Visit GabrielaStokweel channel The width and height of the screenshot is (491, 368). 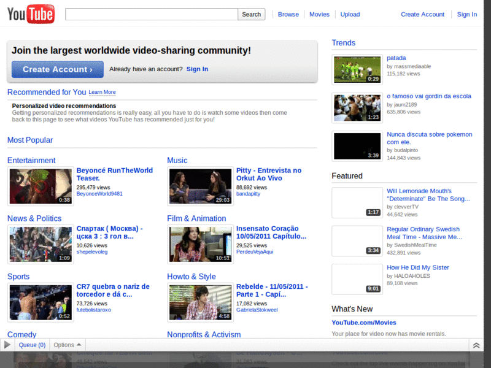click(x=257, y=310)
